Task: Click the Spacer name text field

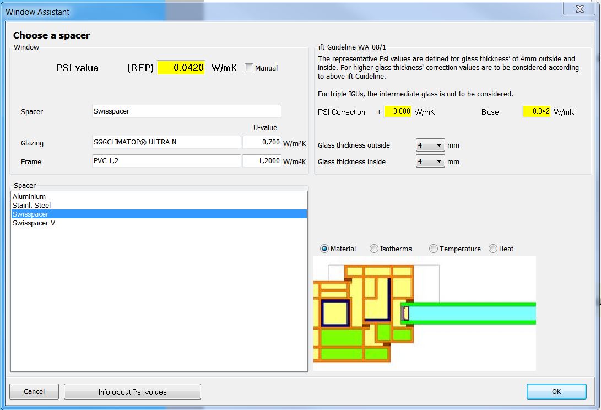Action: point(187,111)
